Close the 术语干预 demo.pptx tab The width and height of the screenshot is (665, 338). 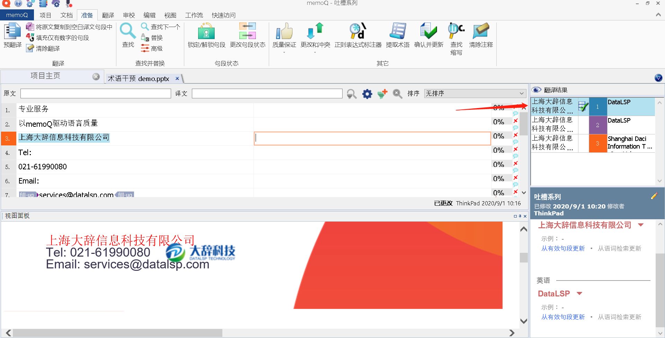[x=177, y=78]
